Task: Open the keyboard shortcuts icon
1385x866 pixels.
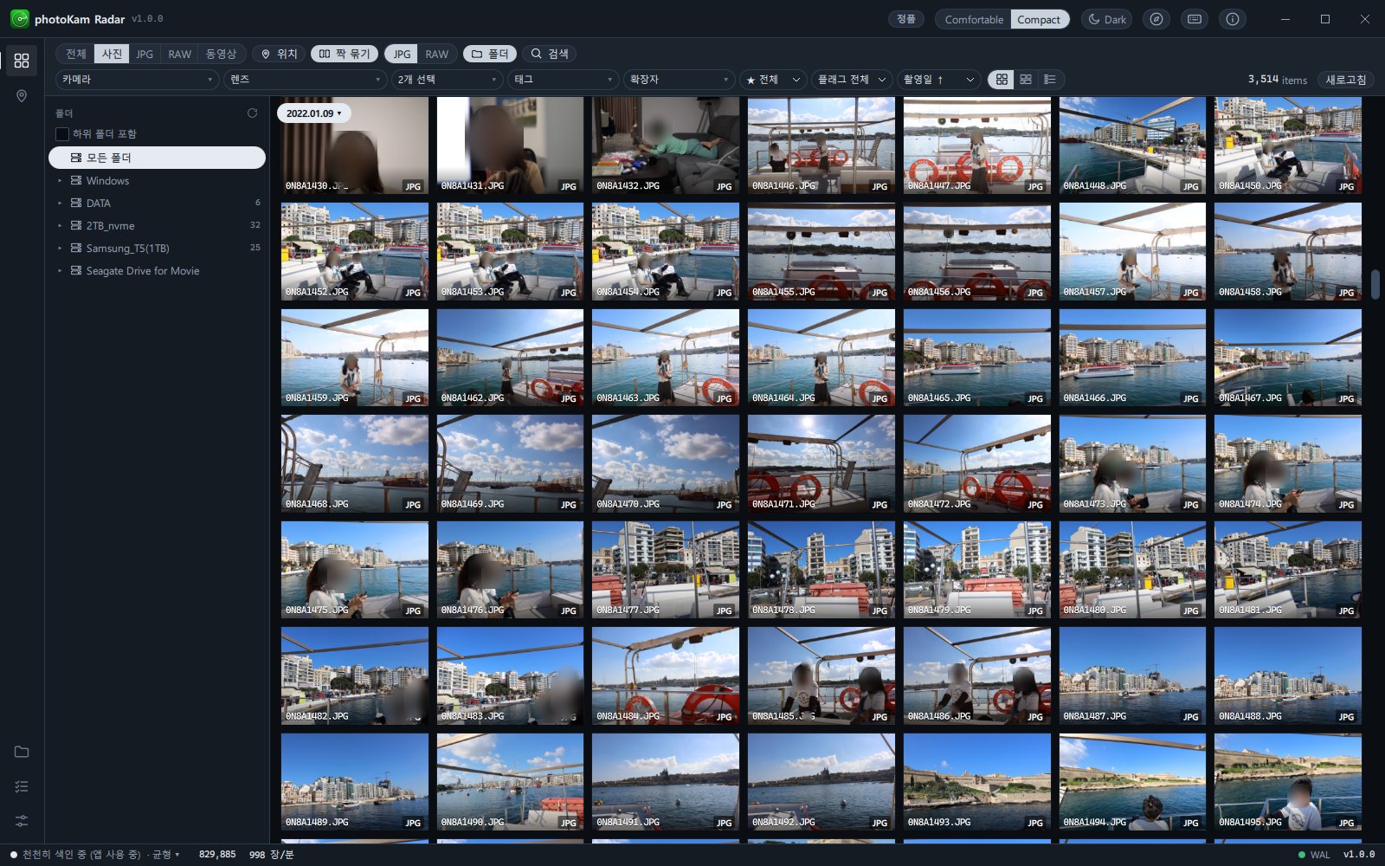Action: 1195,19
